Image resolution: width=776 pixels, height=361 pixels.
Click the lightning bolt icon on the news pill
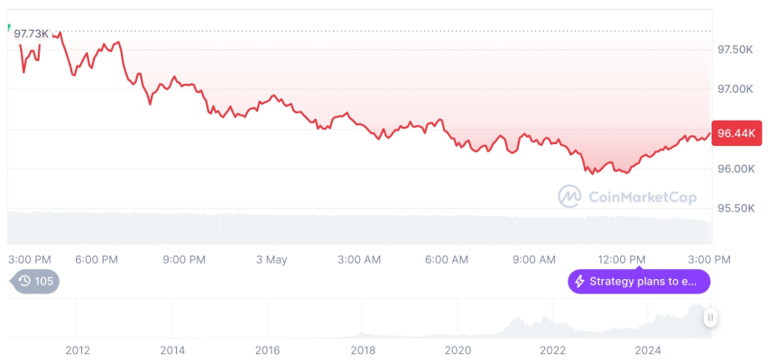[580, 282]
